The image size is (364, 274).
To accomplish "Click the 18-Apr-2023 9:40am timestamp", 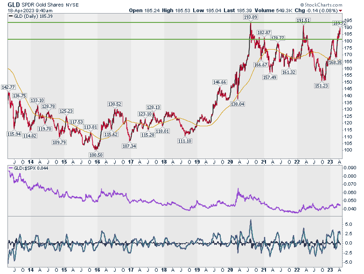I will point(30,10).
